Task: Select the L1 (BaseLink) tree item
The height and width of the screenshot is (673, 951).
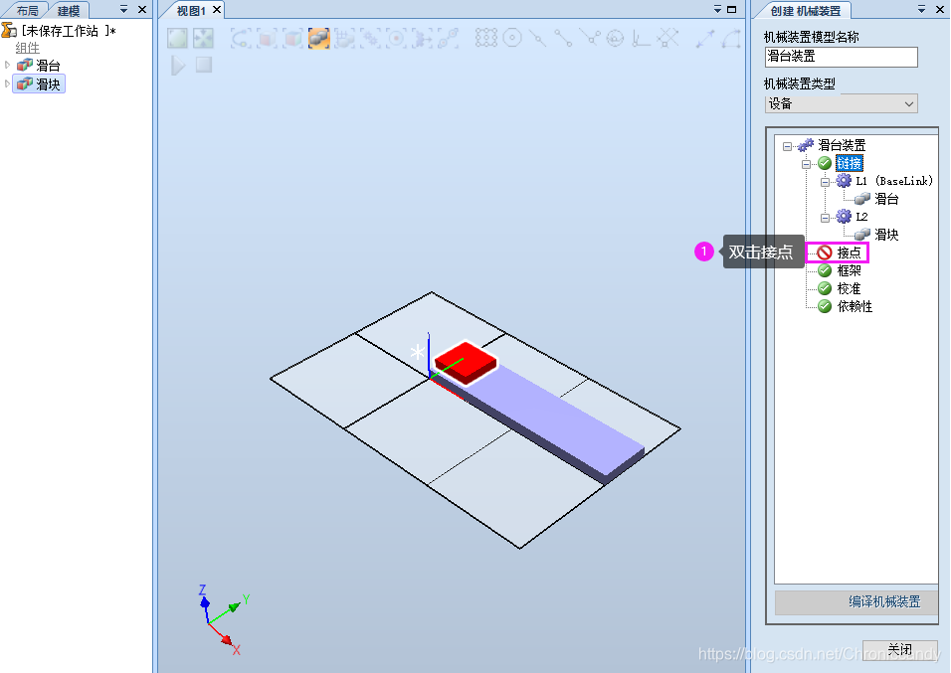Action: [894, 181]
